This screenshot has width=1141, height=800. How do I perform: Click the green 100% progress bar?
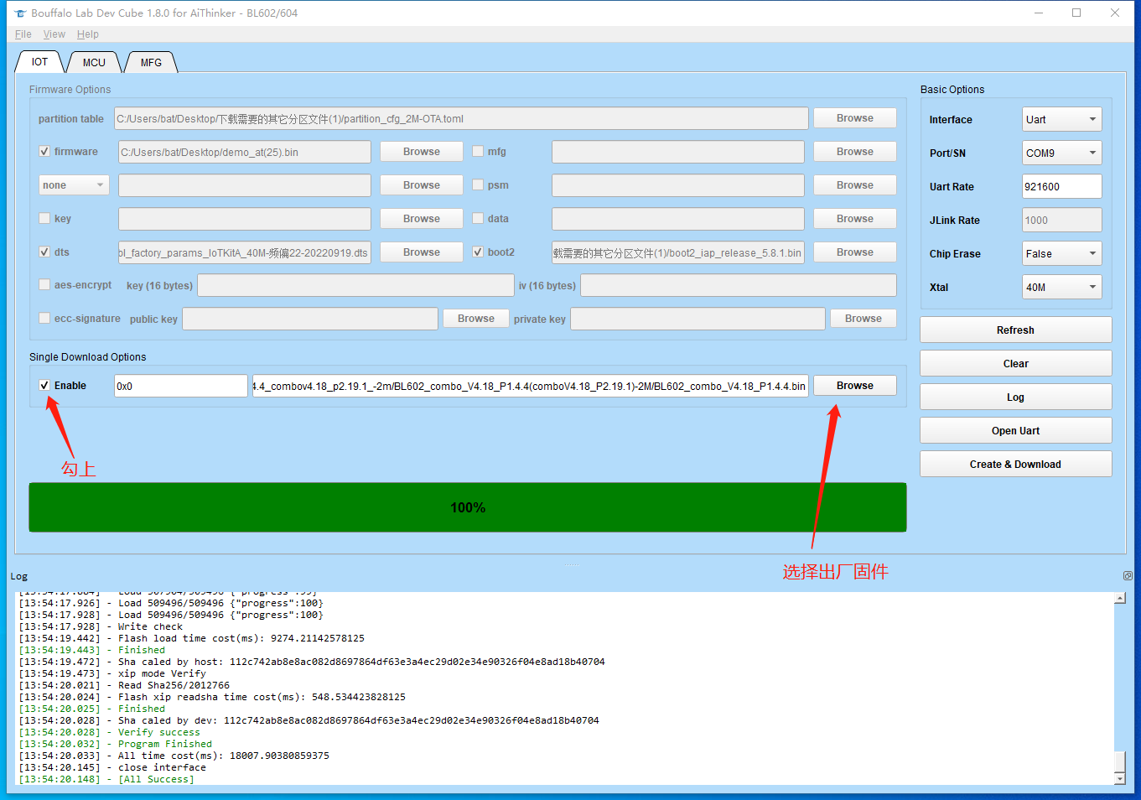468,507
